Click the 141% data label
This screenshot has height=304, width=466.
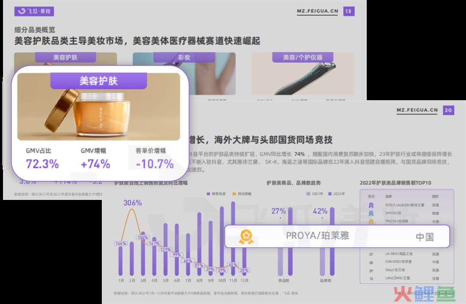(x=154, y=243)
